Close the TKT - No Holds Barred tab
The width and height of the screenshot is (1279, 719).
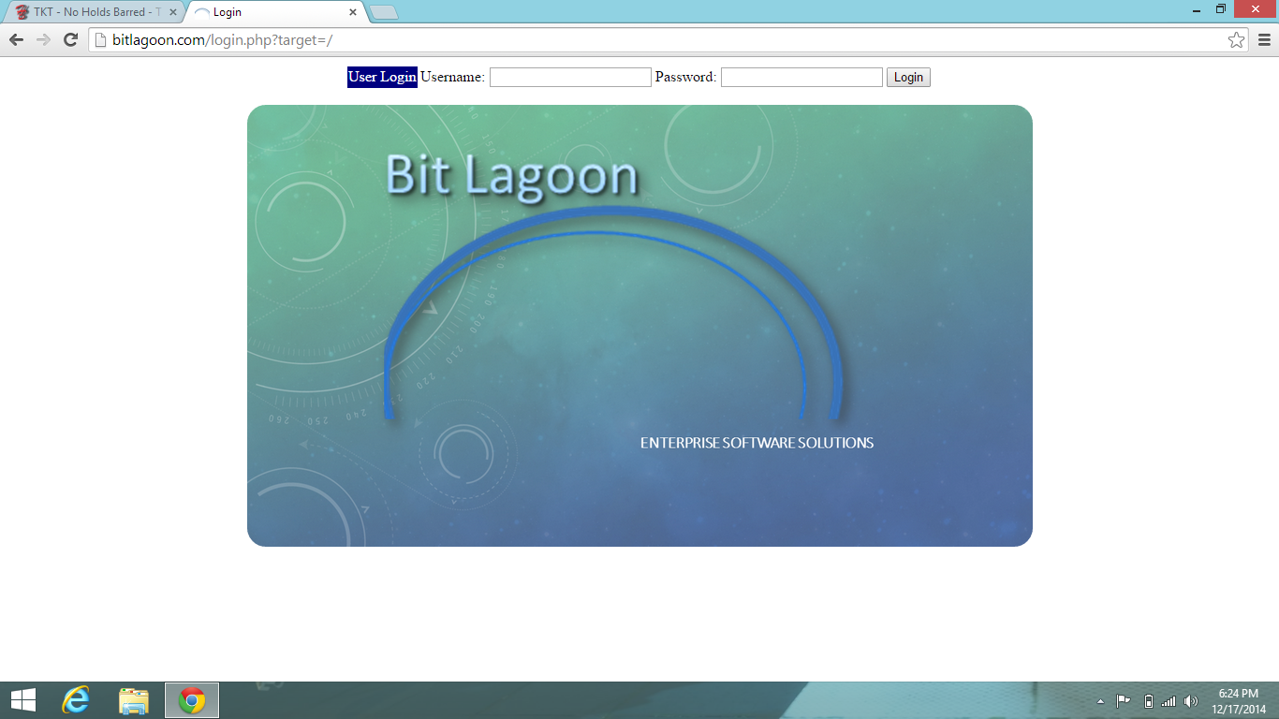point(172,12)
